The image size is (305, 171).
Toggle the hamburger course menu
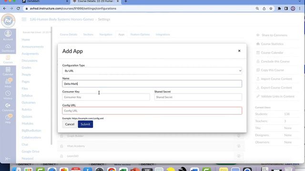[x=24, y=19]
